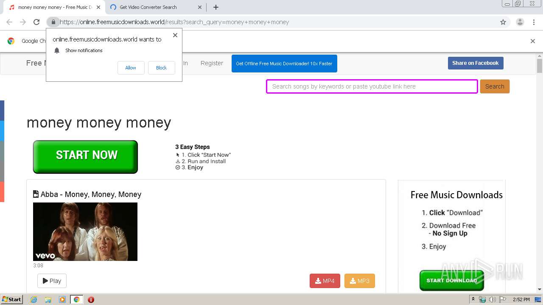Click the page scrollbar up arrow
This screenshot has height=305, width=543.
click(x=540, y=55)
